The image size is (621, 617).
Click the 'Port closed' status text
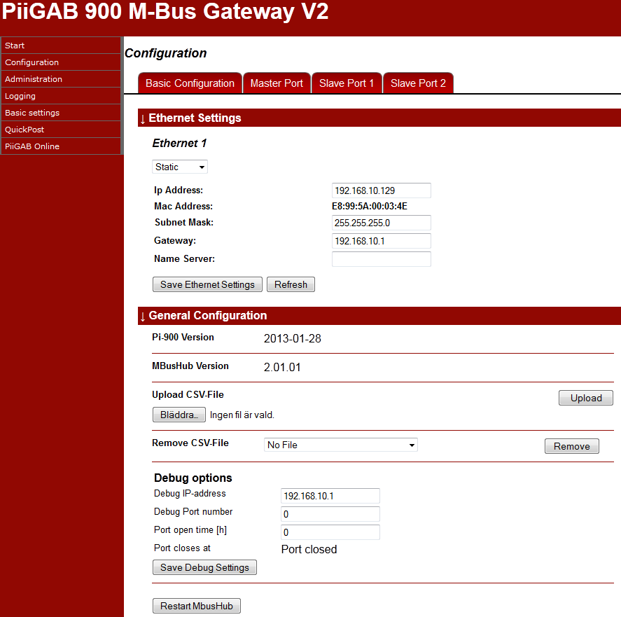[x=309, y=549]
